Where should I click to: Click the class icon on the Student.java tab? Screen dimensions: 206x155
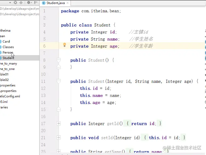[x=44, y=3]
